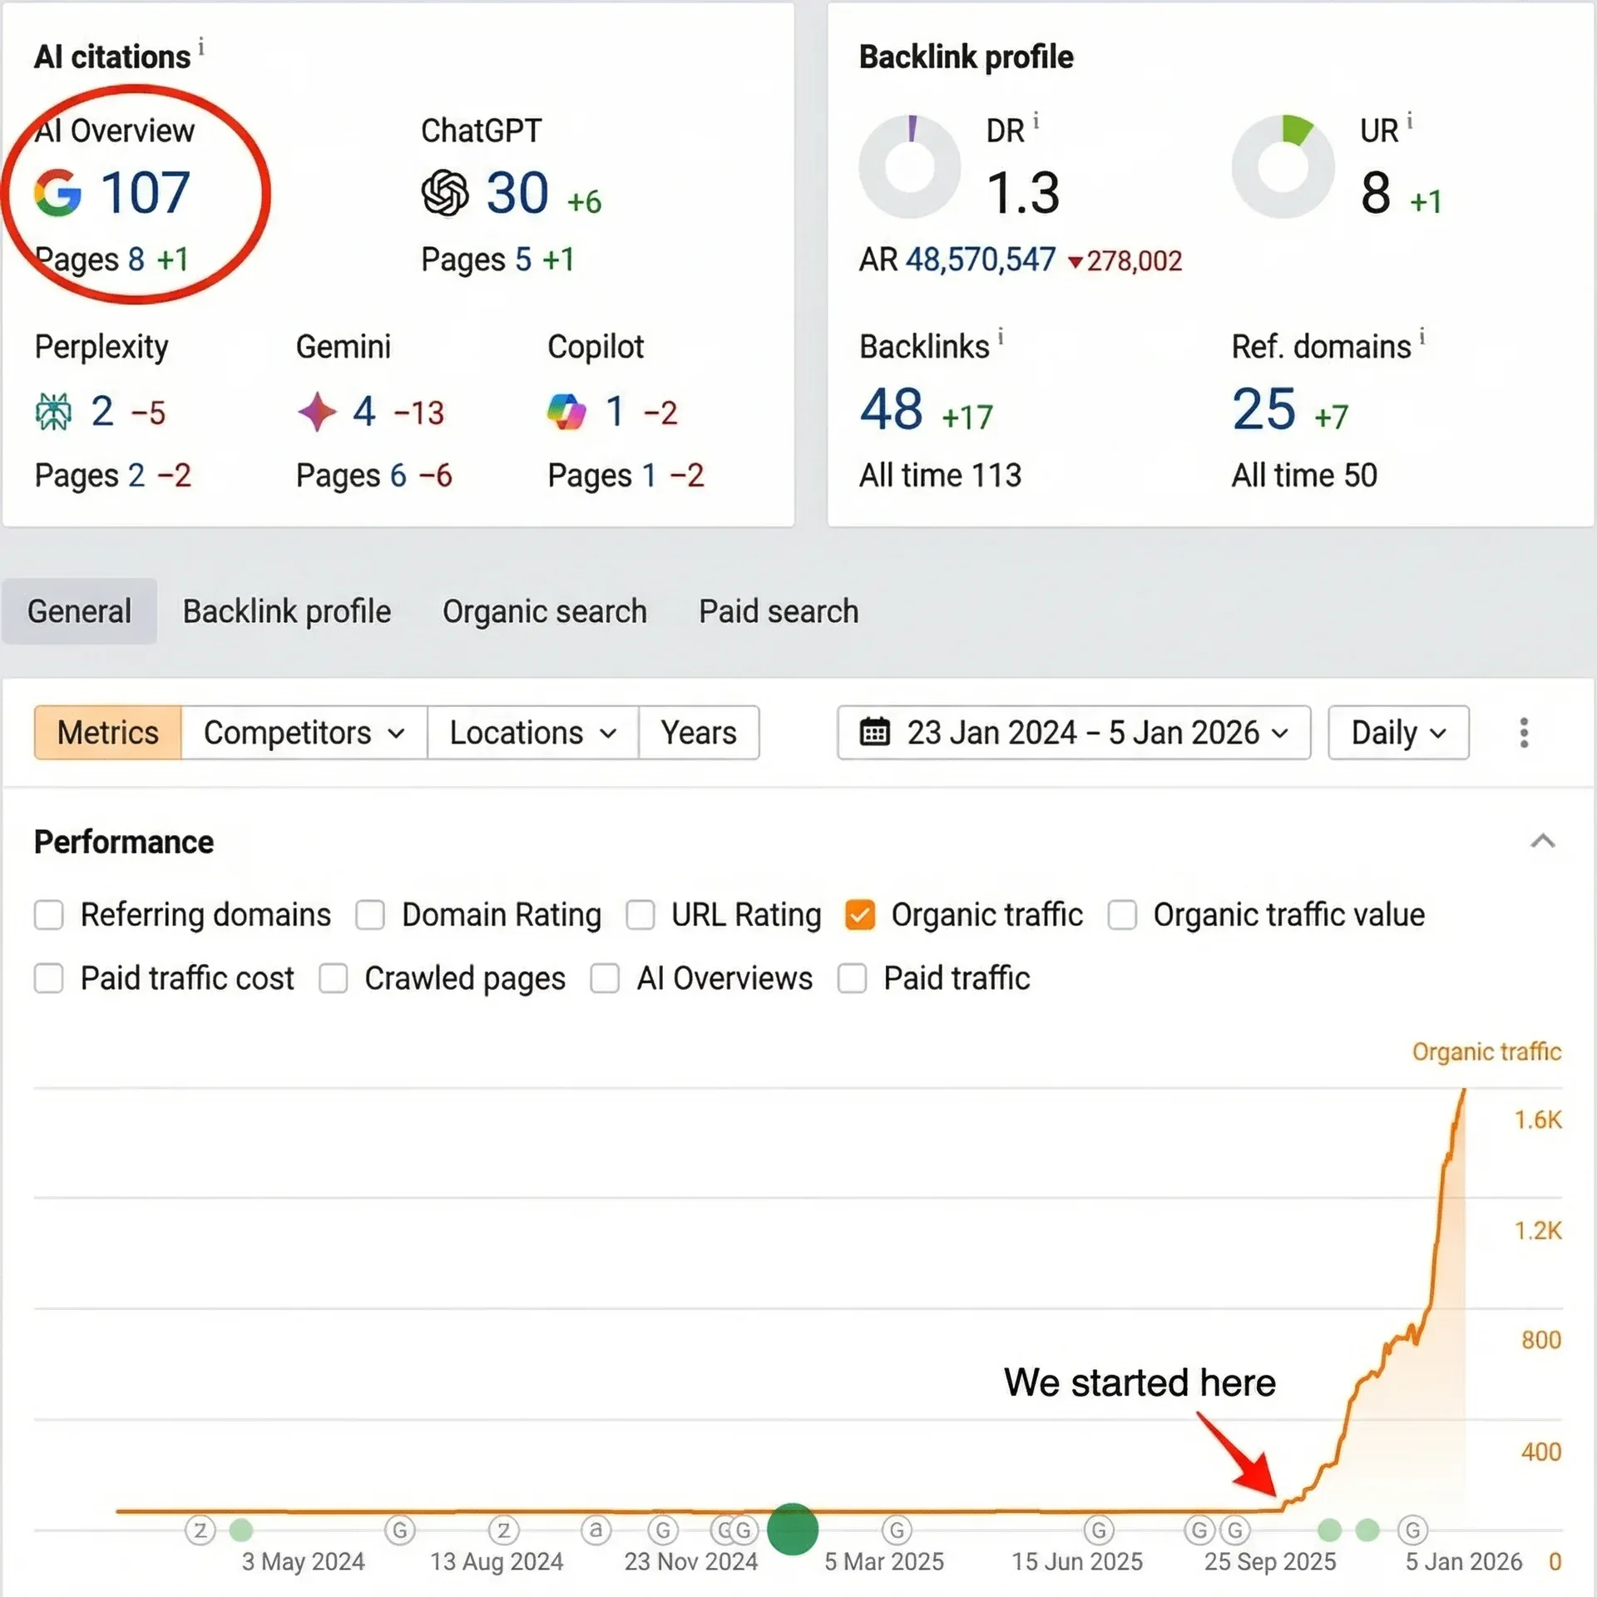1597x1597 pixels.
Task: Select the Metrics button
Action: click(x=108, y=733)
